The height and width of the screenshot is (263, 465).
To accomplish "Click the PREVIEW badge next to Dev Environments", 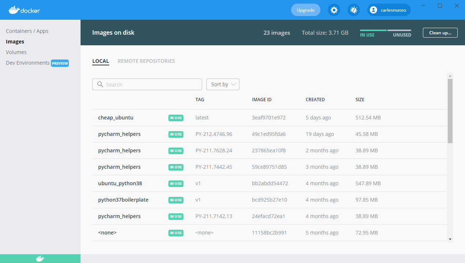I will pyautogui.click(x=60, y=63).
